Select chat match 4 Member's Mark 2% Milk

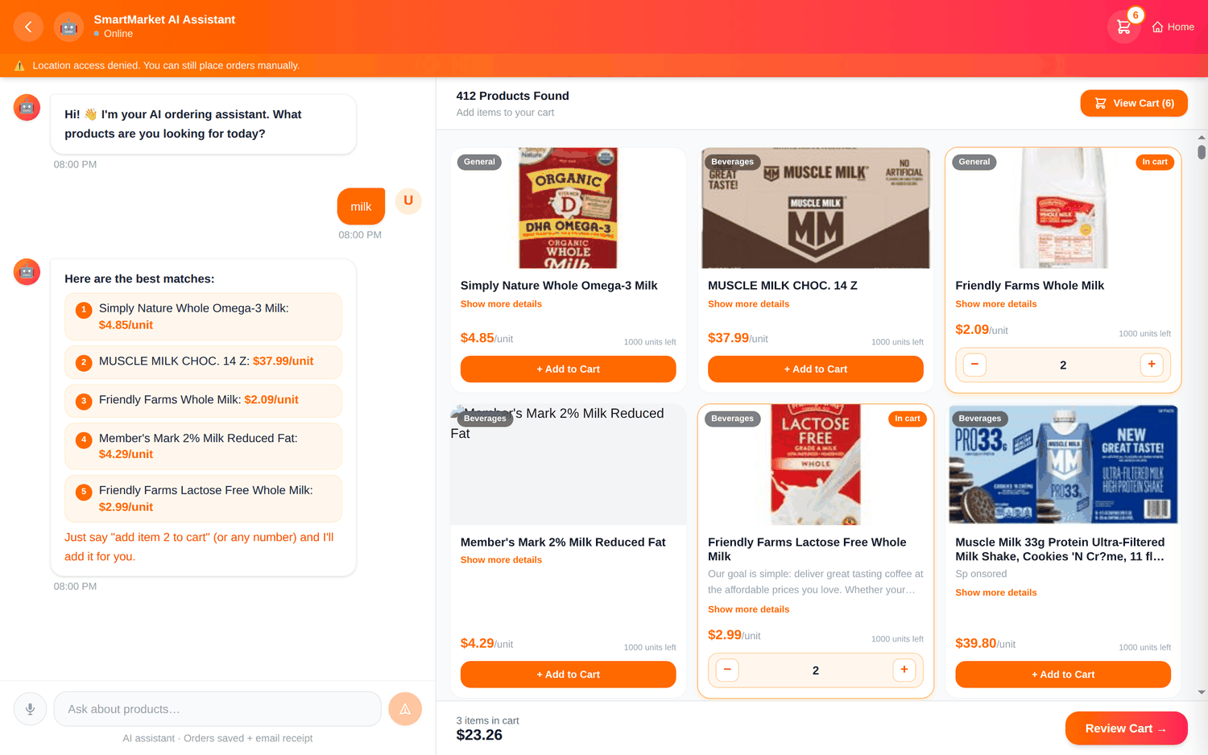coord(203,446)
